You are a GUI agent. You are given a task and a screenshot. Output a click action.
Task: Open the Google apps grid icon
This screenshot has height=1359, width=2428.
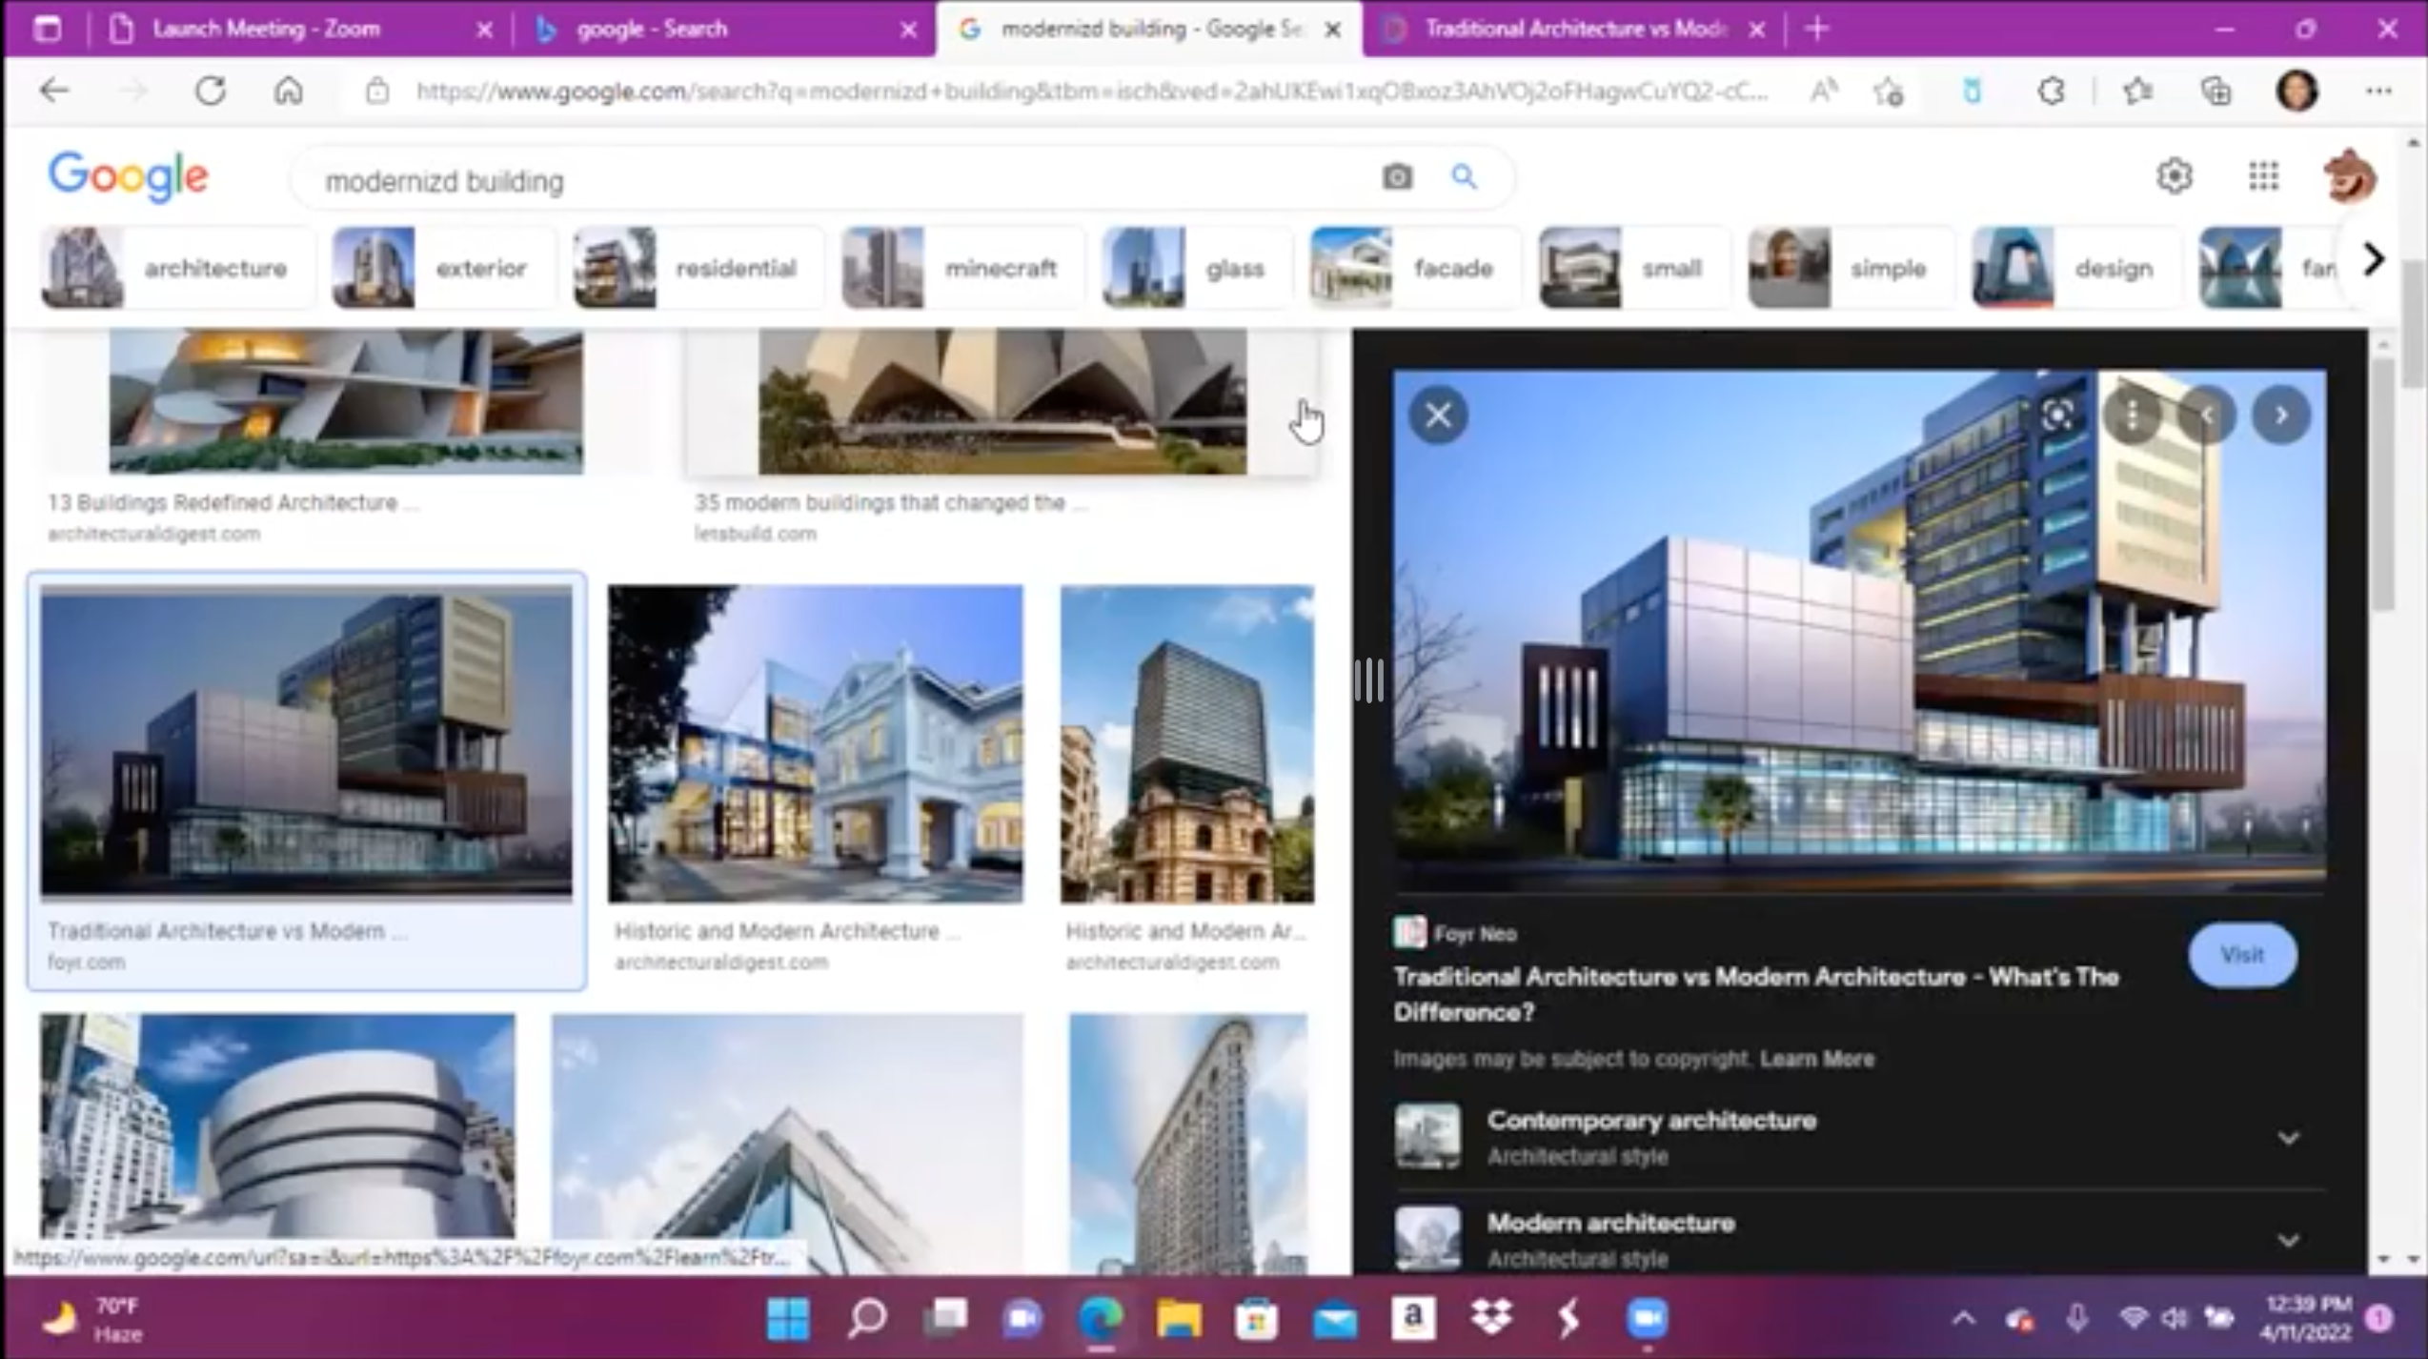point(2263,176)
